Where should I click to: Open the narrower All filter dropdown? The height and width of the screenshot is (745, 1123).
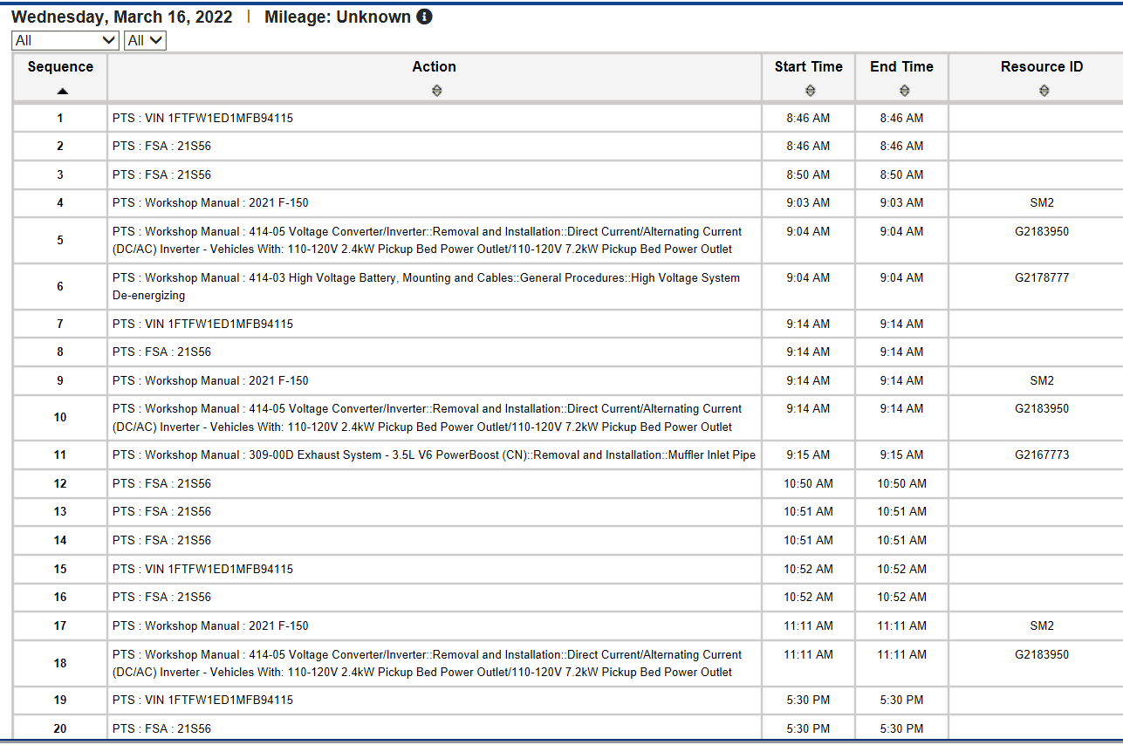[146, 40]
